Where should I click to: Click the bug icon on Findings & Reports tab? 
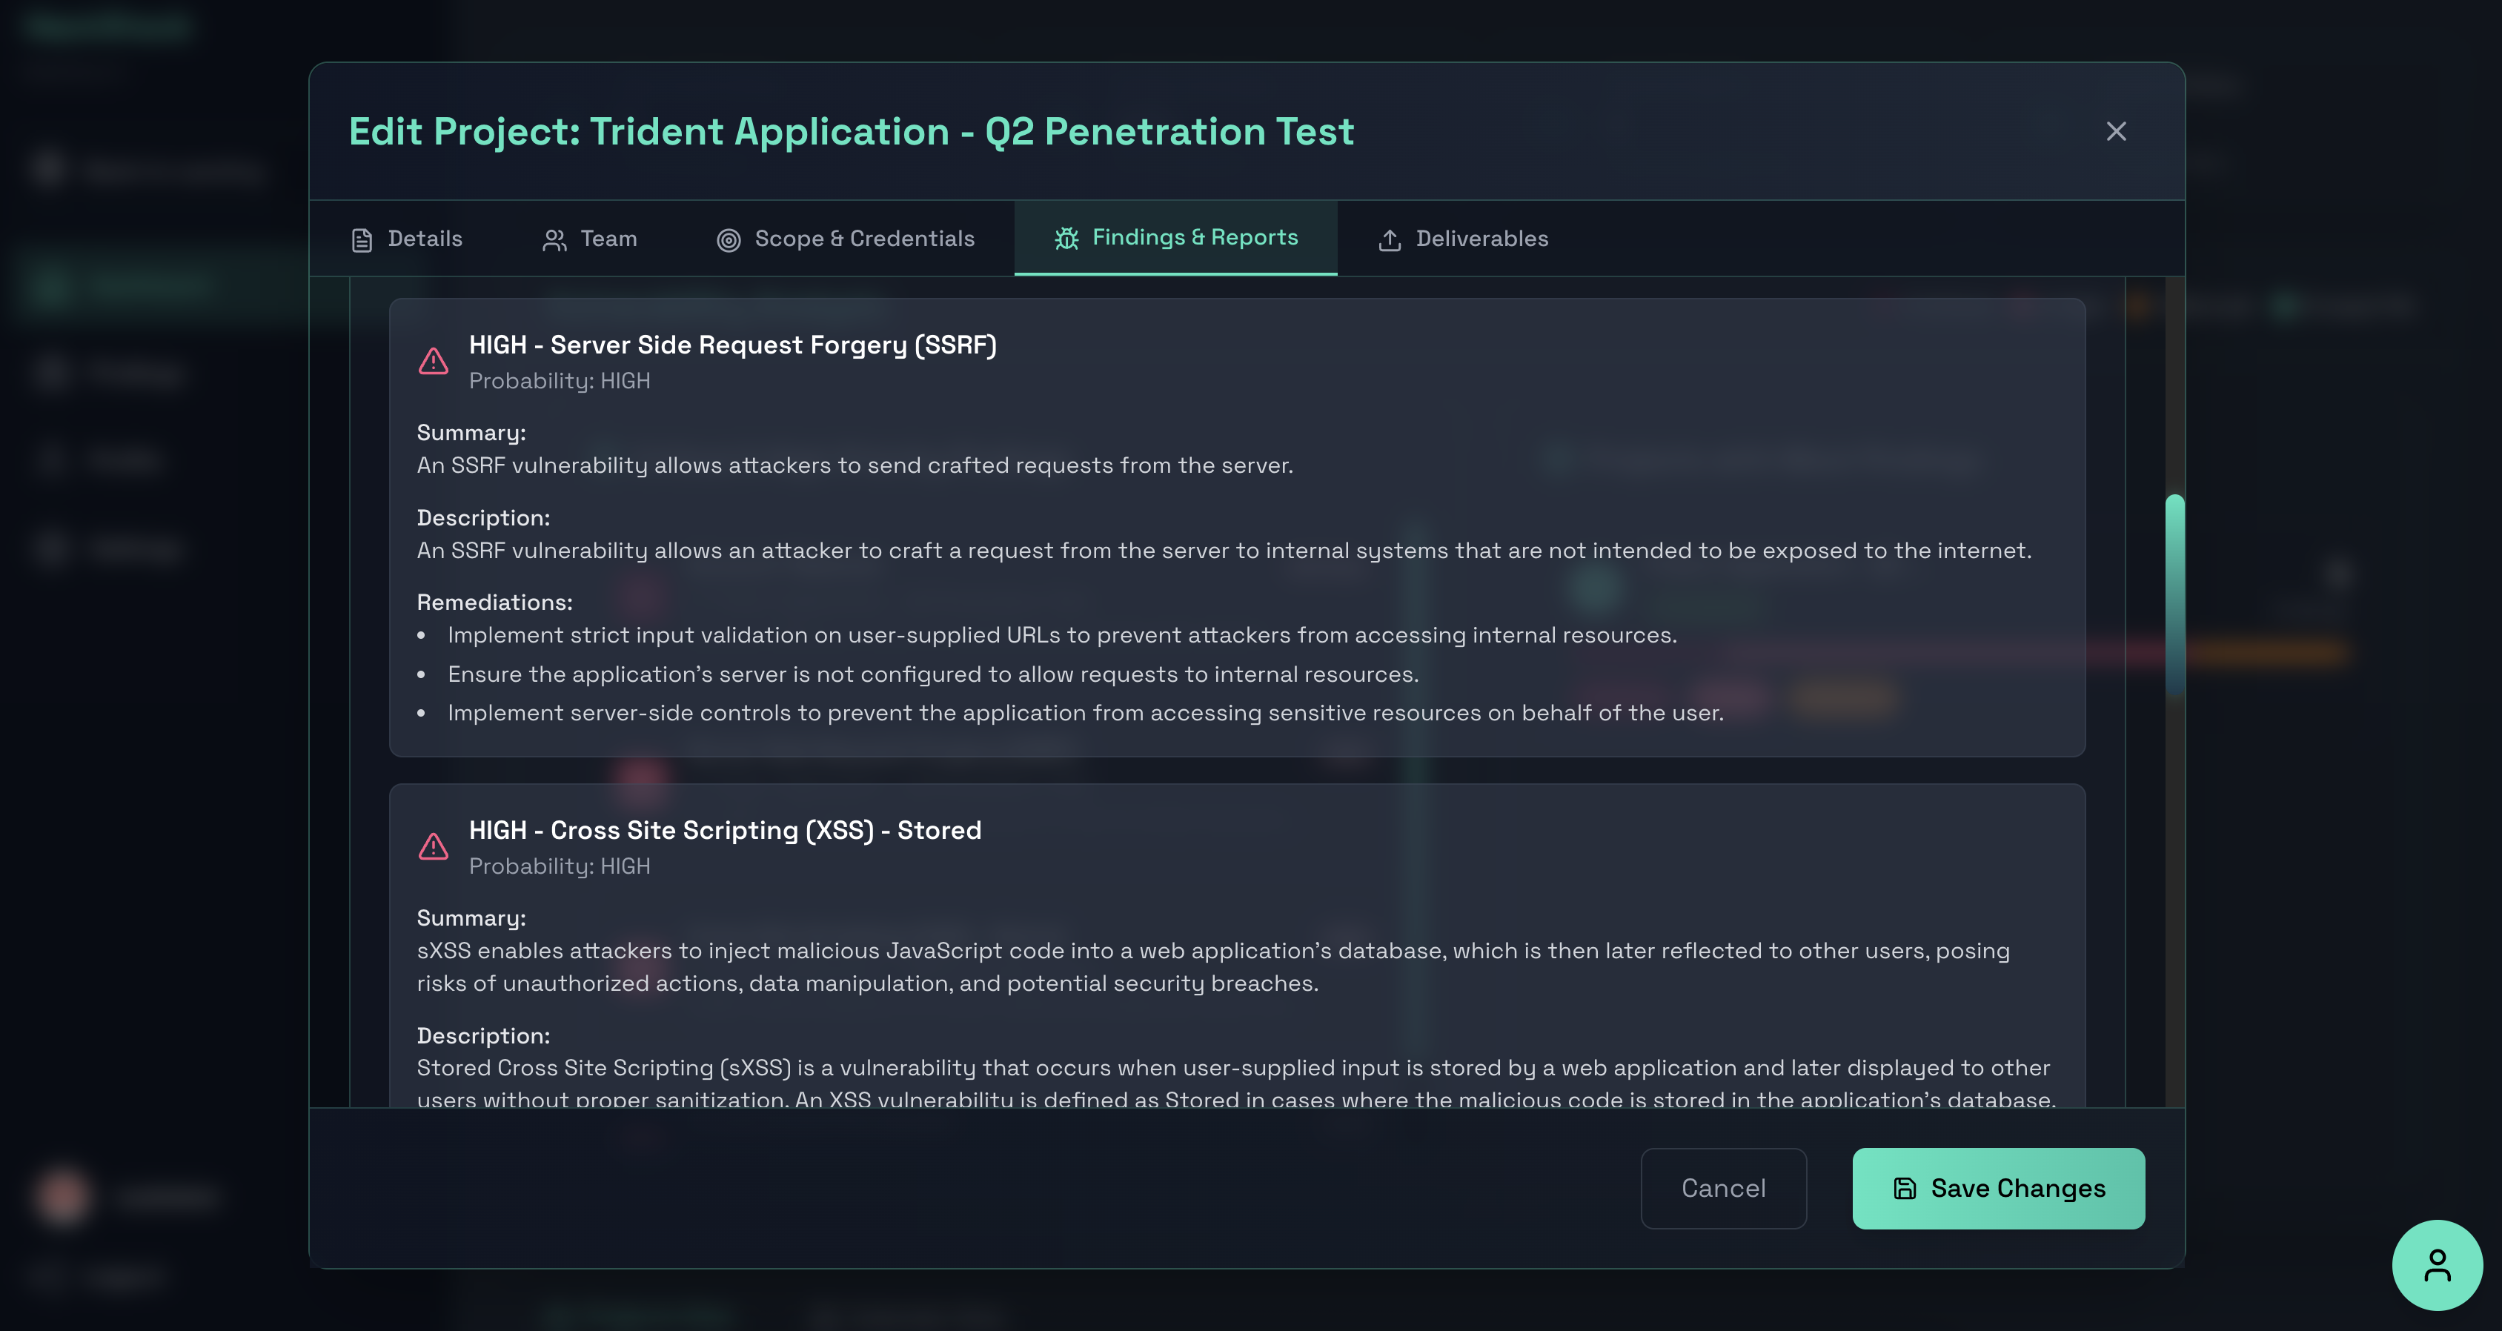(1066, 237)
